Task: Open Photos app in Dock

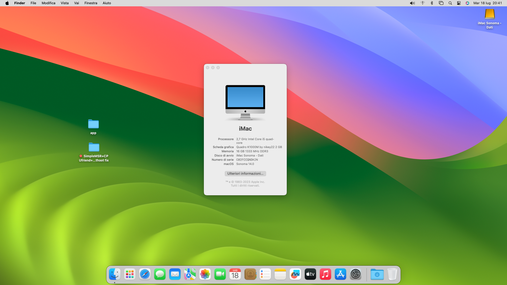Action: click(205, 274)
